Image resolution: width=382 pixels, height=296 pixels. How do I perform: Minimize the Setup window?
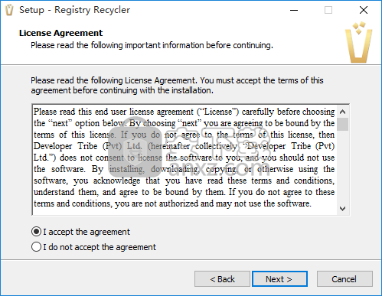(294, 10)
